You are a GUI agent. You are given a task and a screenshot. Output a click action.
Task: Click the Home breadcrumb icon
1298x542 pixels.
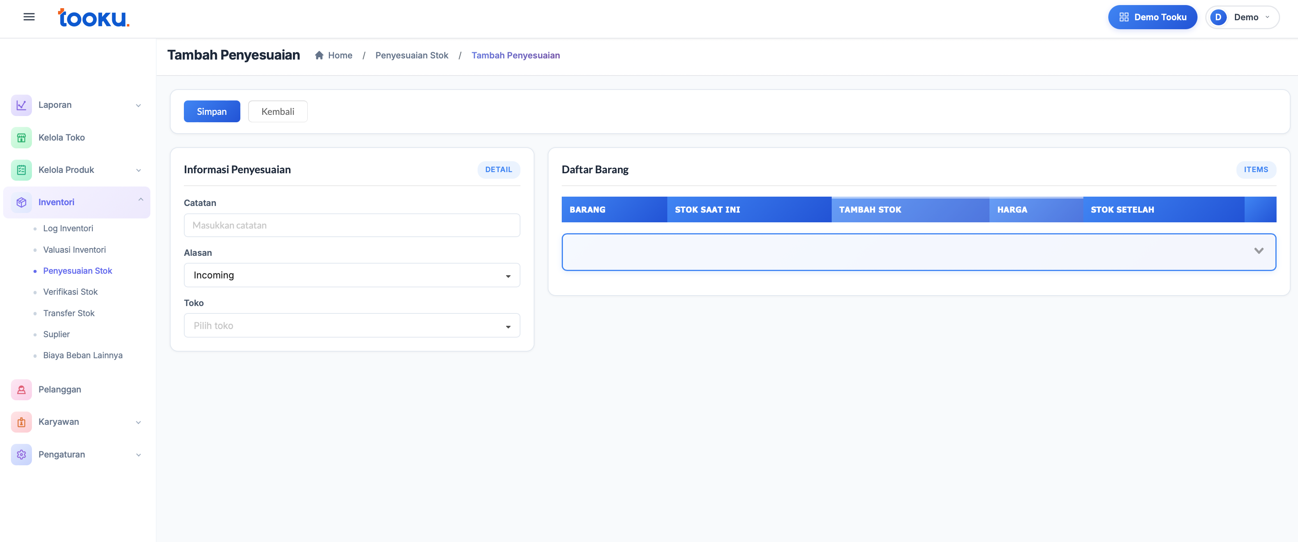(319, 55)
